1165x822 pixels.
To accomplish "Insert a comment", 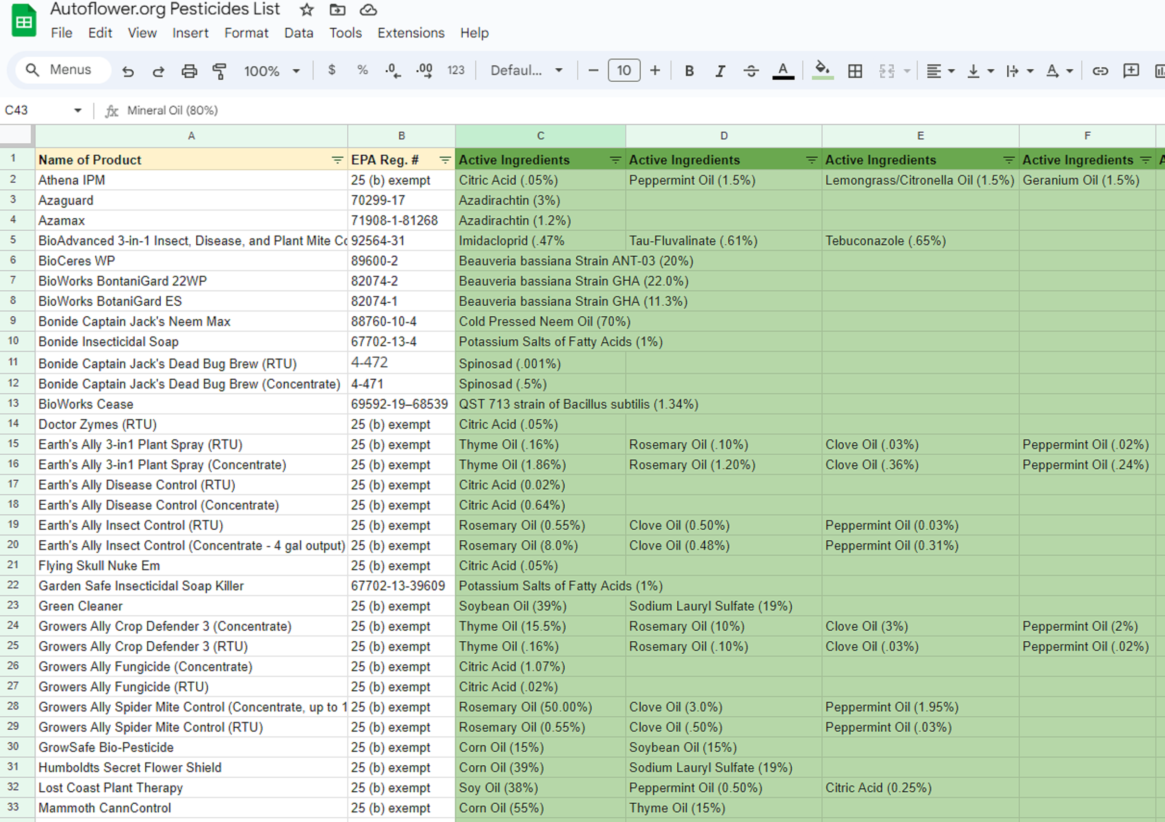I will tap(1131, 71).
